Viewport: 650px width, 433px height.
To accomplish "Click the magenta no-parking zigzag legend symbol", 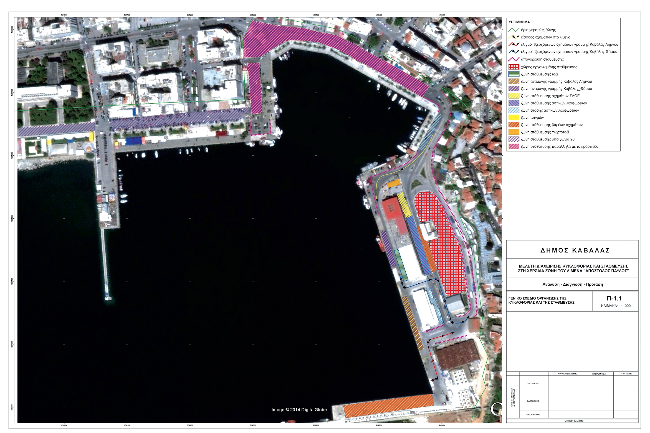I will (514, 59).
